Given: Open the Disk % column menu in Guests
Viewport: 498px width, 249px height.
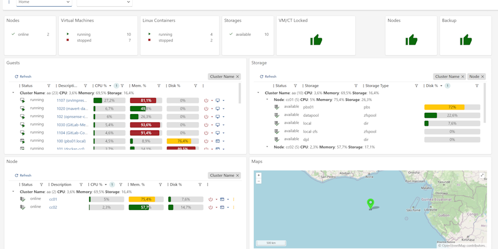Looking at the screenshot, I should tap(166, 86).
